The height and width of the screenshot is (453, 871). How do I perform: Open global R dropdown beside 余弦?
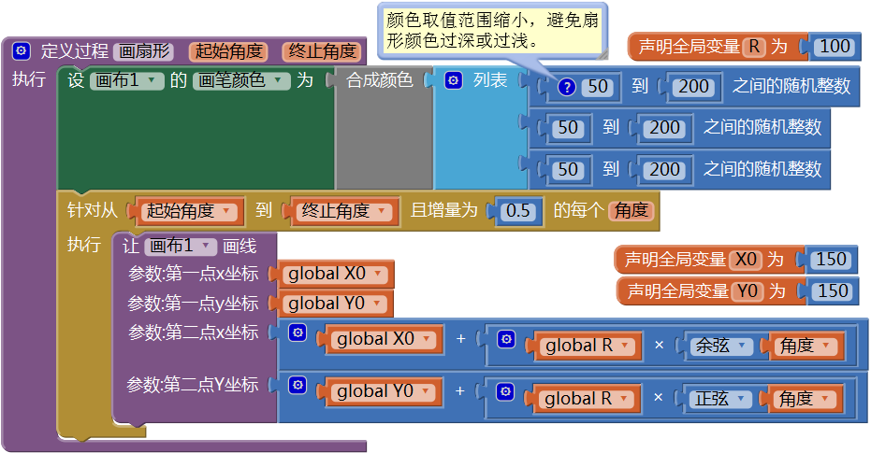587,346
